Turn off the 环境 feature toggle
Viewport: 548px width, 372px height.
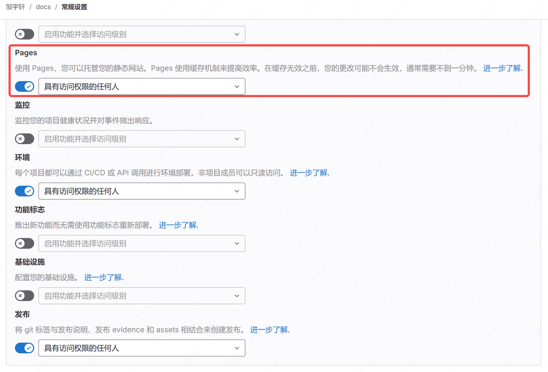tap(24, 191)
